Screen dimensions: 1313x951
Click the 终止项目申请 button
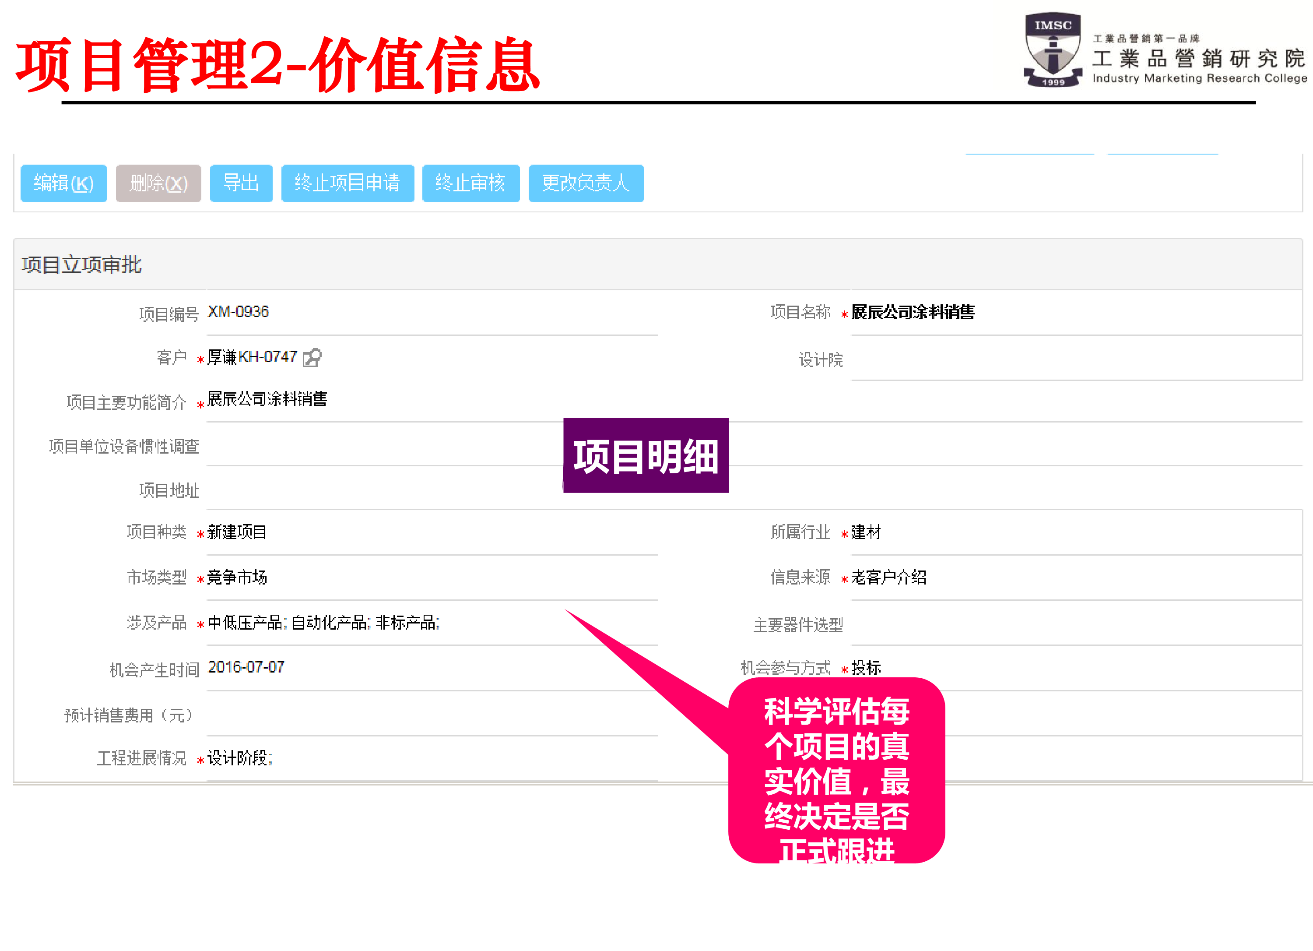(x=348, y=183)
